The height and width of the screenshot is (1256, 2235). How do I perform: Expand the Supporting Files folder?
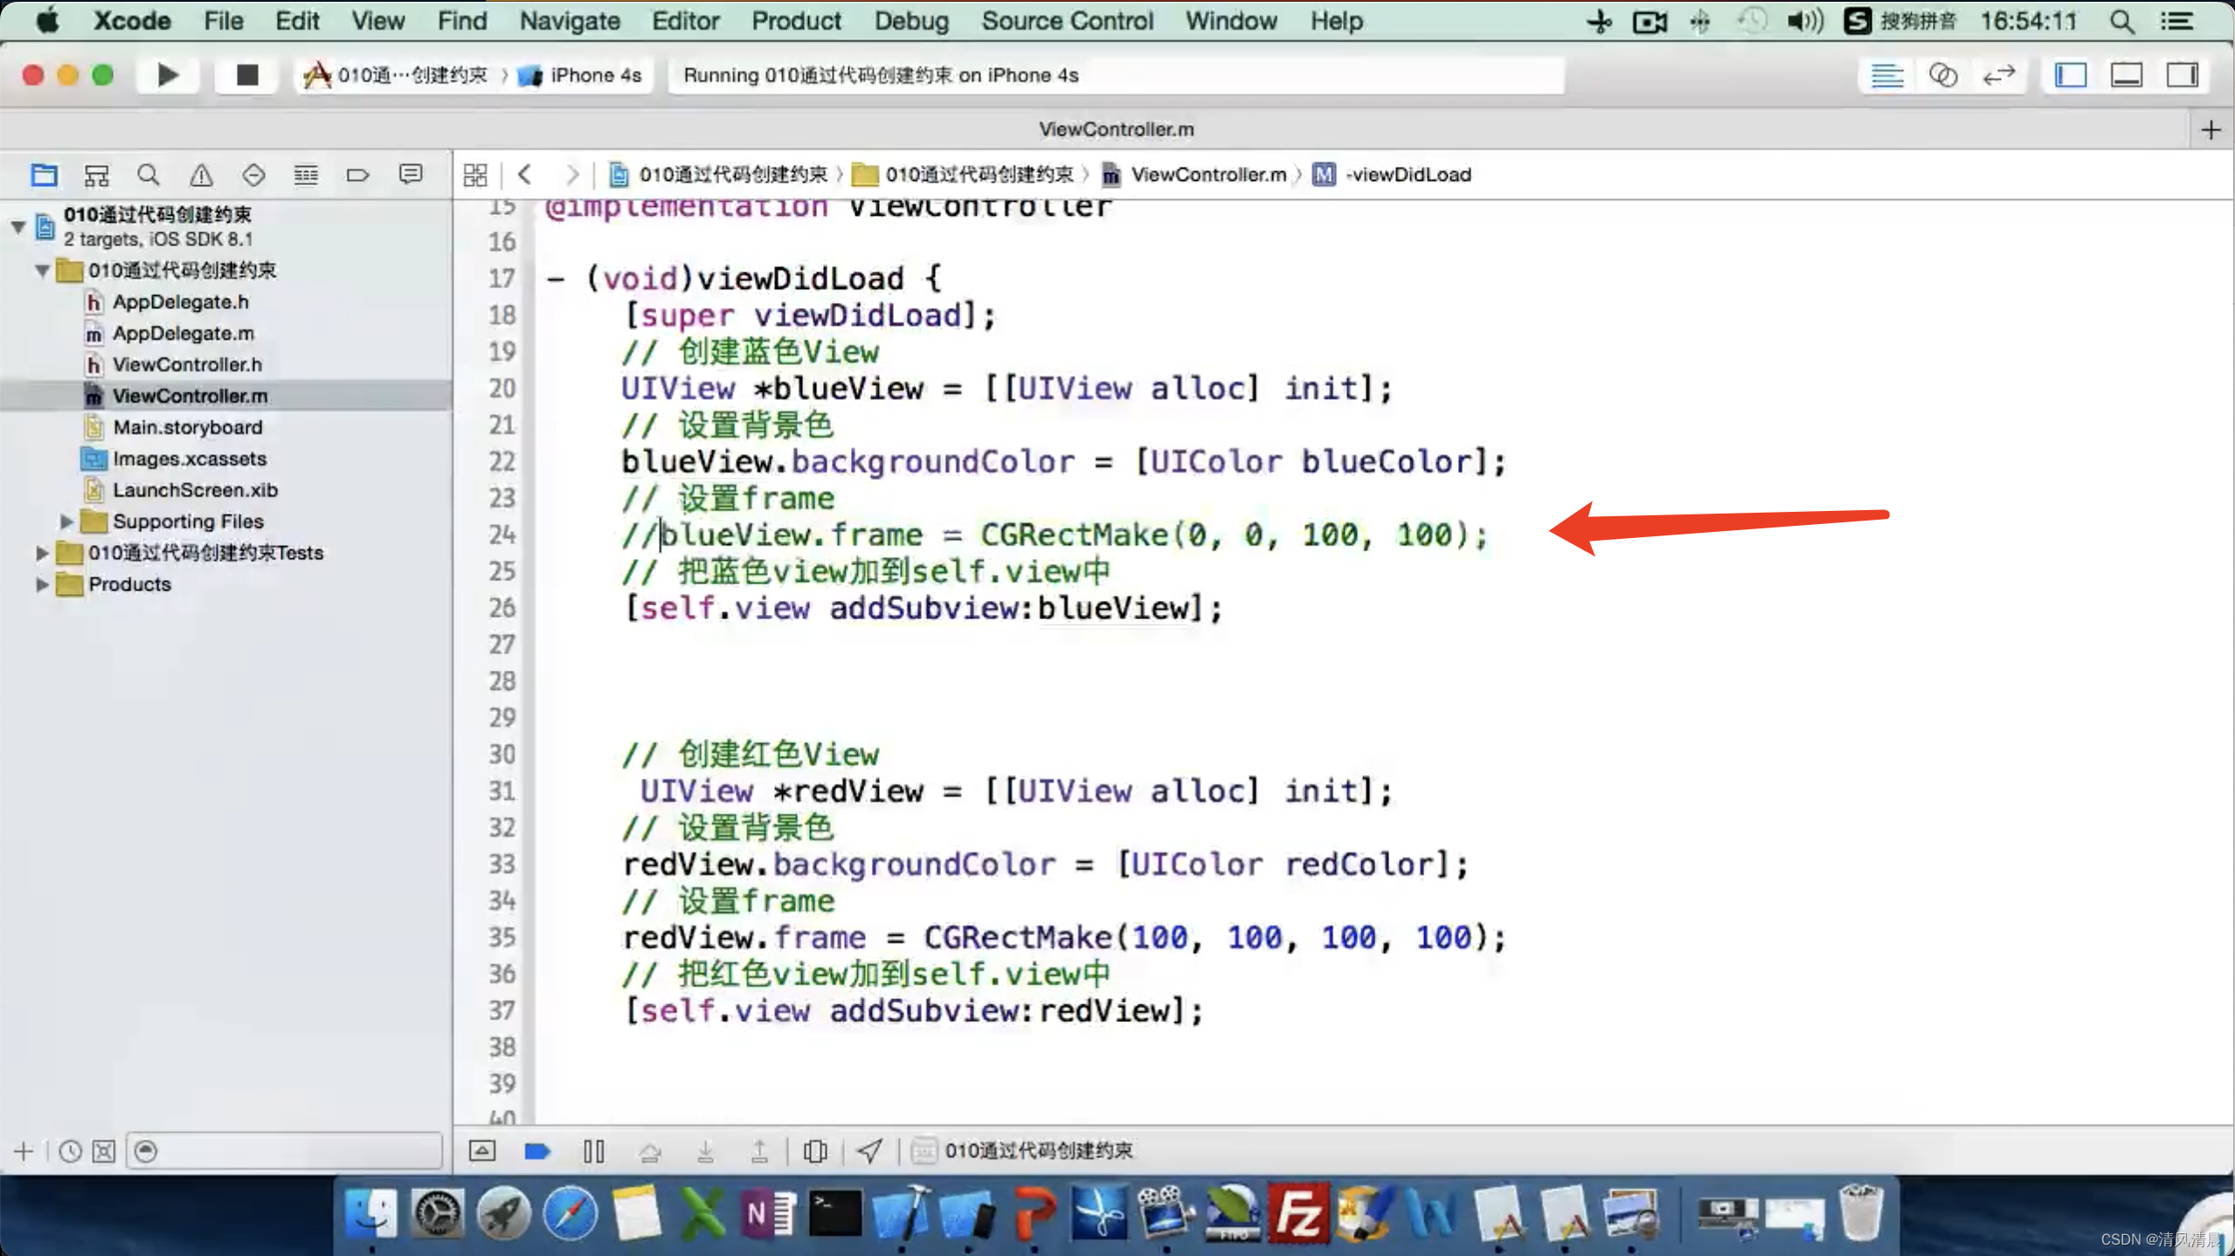coord(66,521)
